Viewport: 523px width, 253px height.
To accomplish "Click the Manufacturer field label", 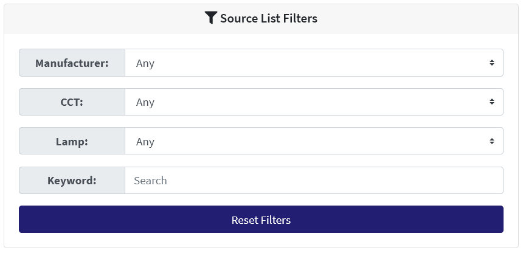I will 72,63.
